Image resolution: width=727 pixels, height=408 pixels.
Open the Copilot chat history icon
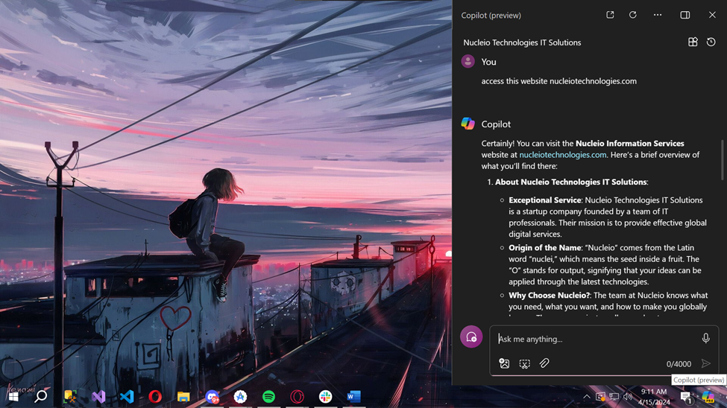click(711, 42)
